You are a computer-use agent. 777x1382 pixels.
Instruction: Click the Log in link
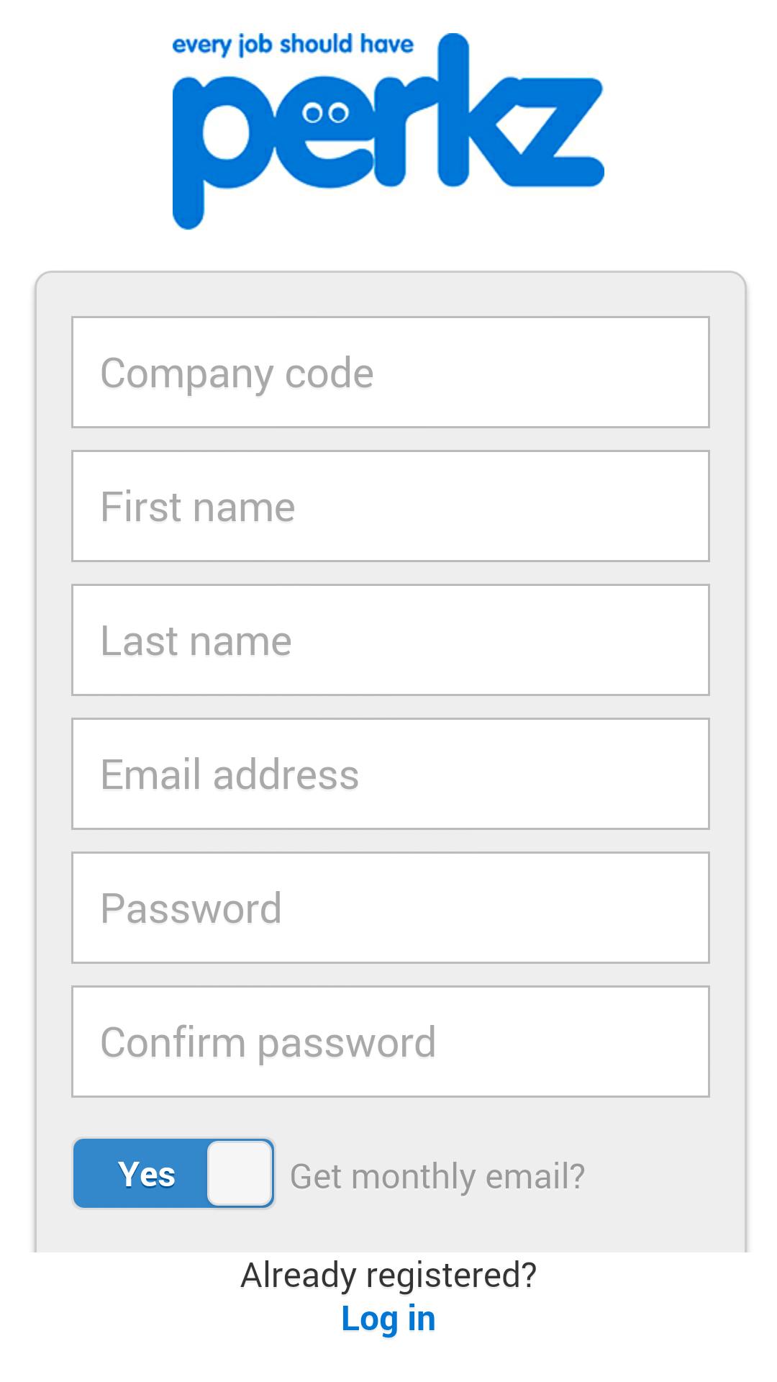click(x=388, y=1319)
